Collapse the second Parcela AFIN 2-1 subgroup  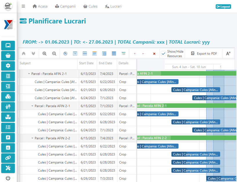[32, 106]
